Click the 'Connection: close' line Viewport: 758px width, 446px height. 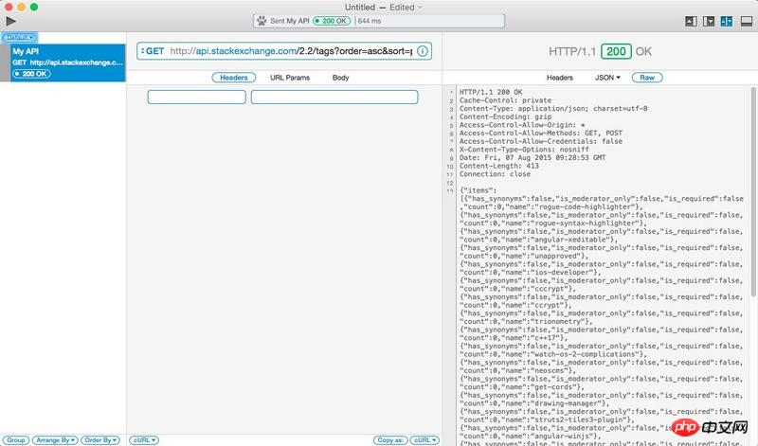(495, 174)
